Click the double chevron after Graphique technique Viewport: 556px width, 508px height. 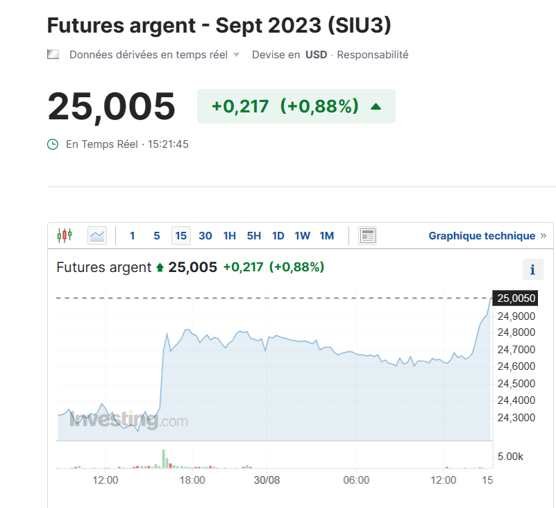(543, 236)
